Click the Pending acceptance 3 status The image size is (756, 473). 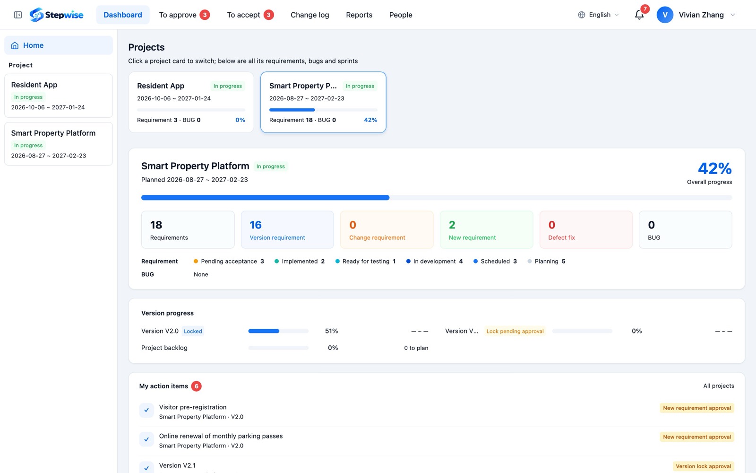pyautogui.click(x=229, y=261)
